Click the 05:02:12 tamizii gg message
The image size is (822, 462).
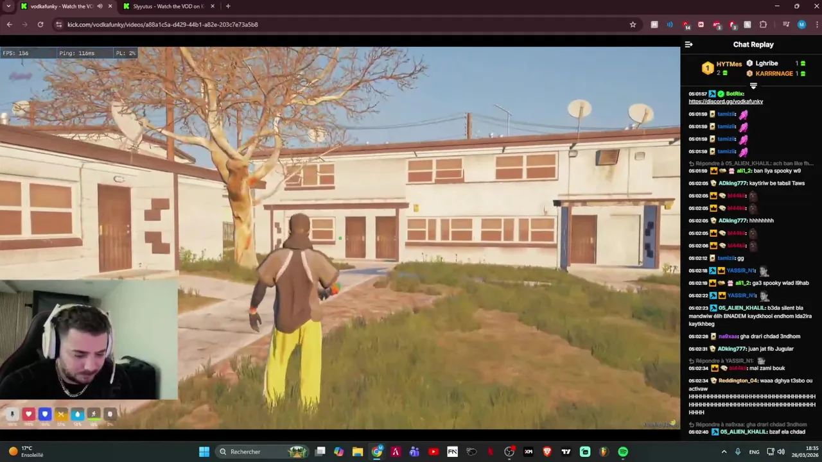coord(716,258)
